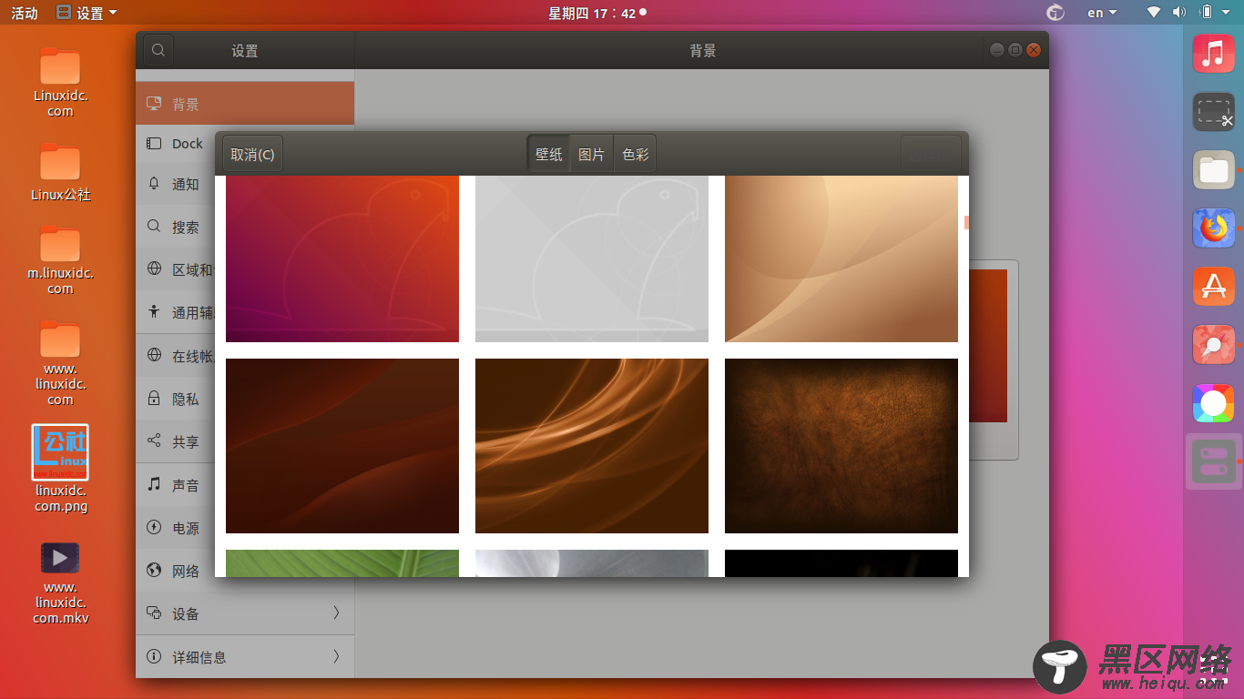1244x699 pixels.
Task: Open the 活动 activities overview
Action: 25,13
